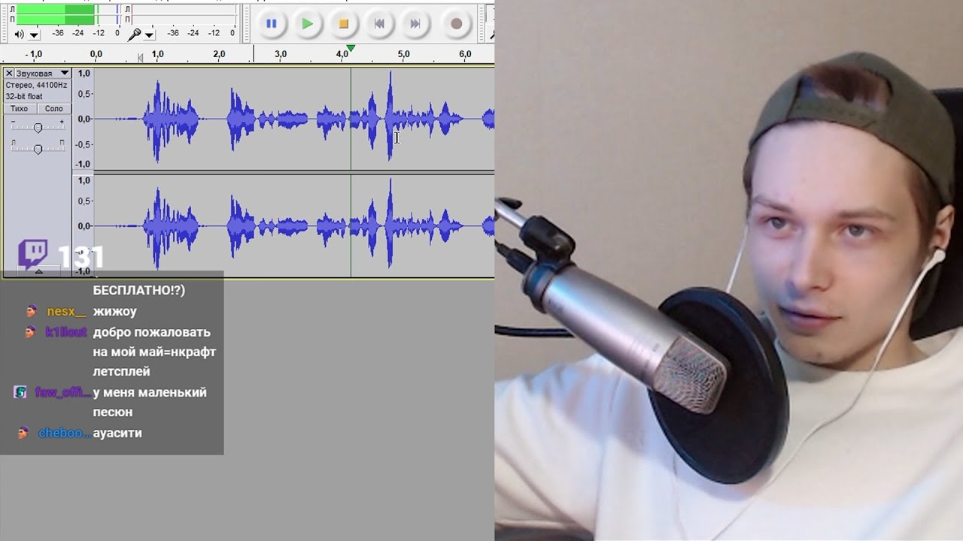Click the "БЕСПЛАТНО!?)" chat message
This screenshot has height=541, width=963.
[x=139, y=290]
